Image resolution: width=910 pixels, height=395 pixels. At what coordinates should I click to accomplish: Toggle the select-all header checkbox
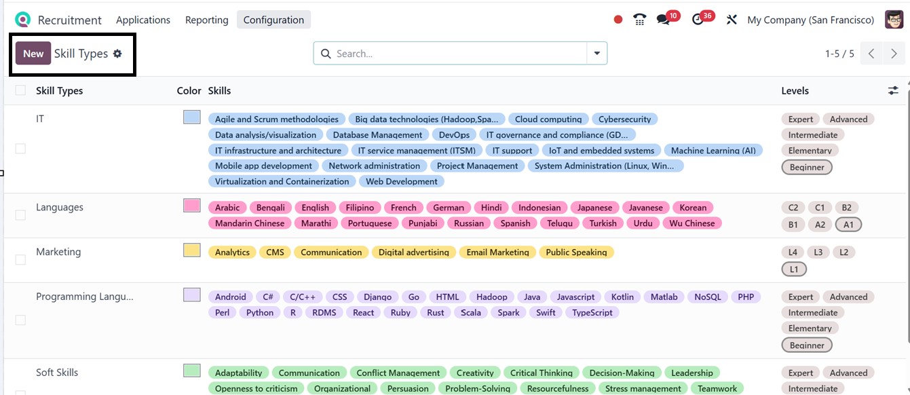click(20, 90)
